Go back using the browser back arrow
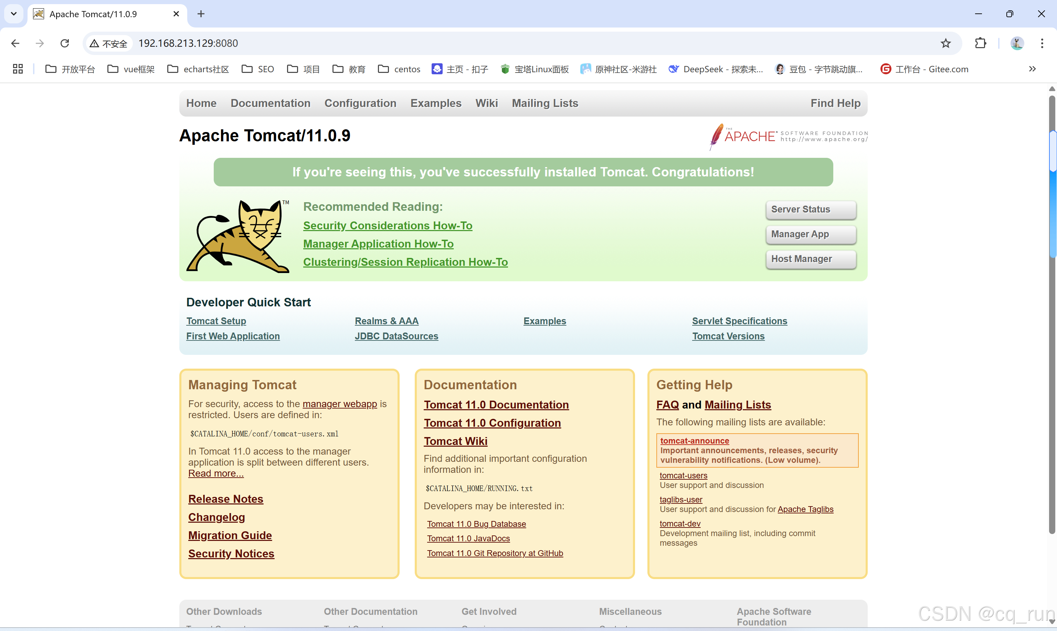The height and width of the screenshot is (631, 1057). 15,43
